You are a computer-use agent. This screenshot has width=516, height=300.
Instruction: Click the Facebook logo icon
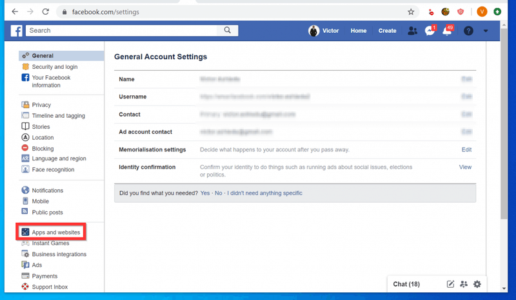pos(16,30)
